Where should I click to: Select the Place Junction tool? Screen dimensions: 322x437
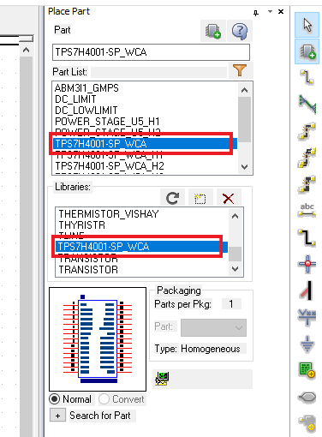click(307, 264)
